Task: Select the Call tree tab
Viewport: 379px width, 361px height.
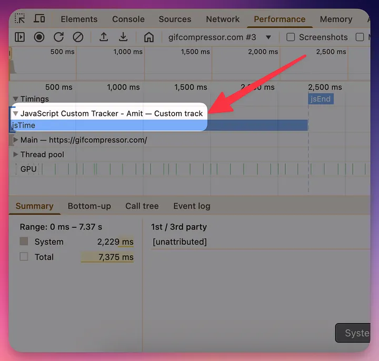Action: click(142, 206)
